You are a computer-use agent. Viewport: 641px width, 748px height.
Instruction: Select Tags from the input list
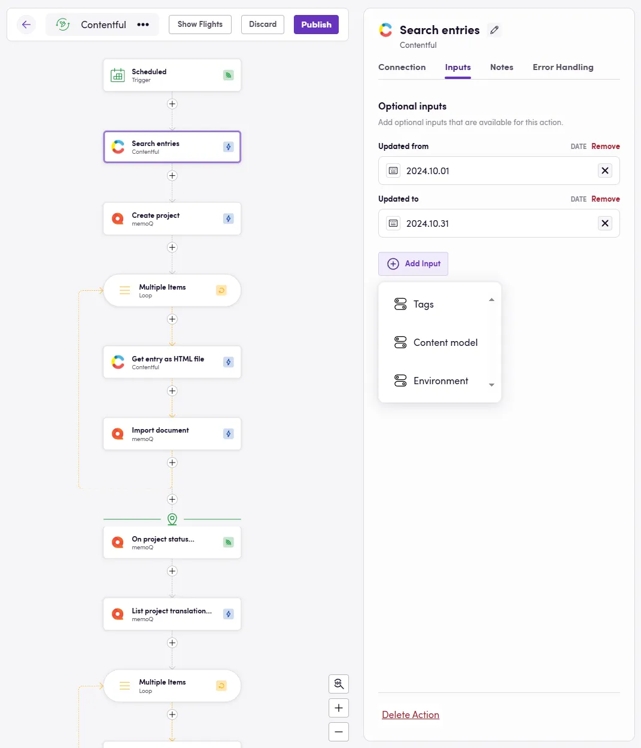(424, 304)
